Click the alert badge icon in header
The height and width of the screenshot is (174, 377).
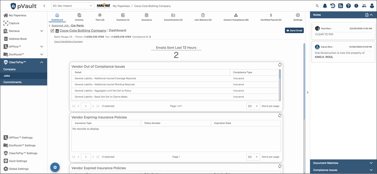pyautogui.click(x=356, y=6)
